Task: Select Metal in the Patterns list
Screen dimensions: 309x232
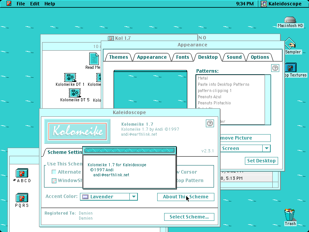Action: (x=230, y=78)
